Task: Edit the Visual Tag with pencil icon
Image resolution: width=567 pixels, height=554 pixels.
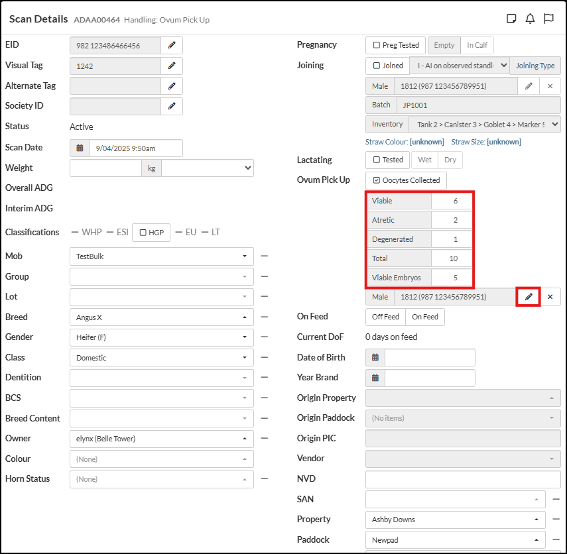Action: [x=172, y=66]
